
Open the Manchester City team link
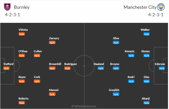point(140,7)
